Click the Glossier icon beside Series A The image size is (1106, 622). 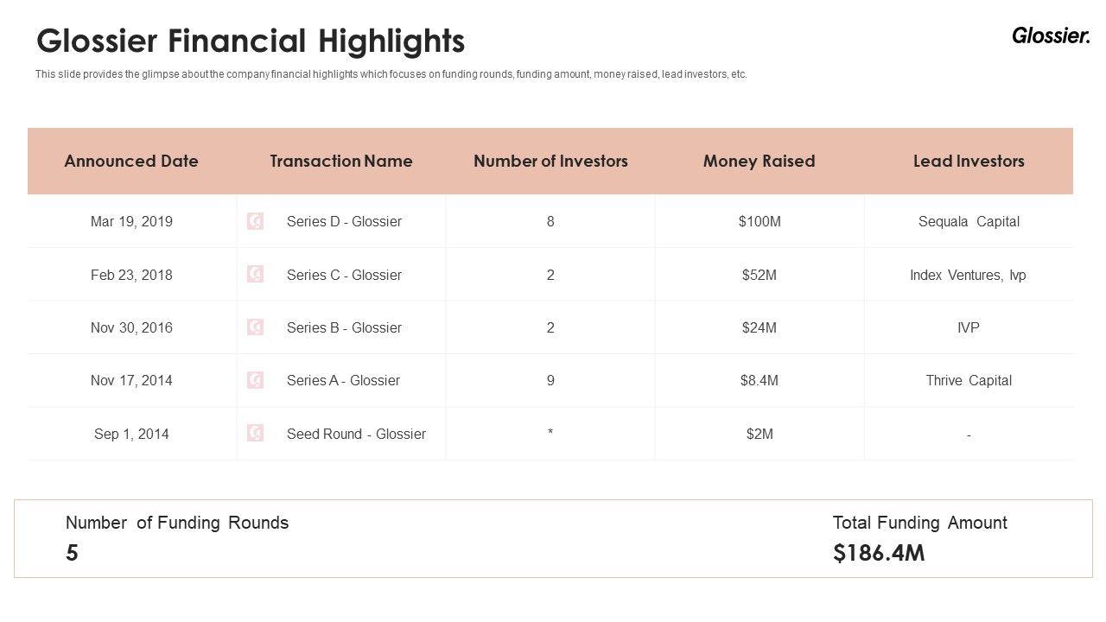click(x=255, y=380)
